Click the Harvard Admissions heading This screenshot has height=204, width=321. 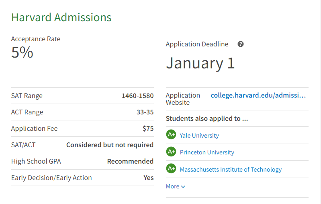[x=61, y=18]
